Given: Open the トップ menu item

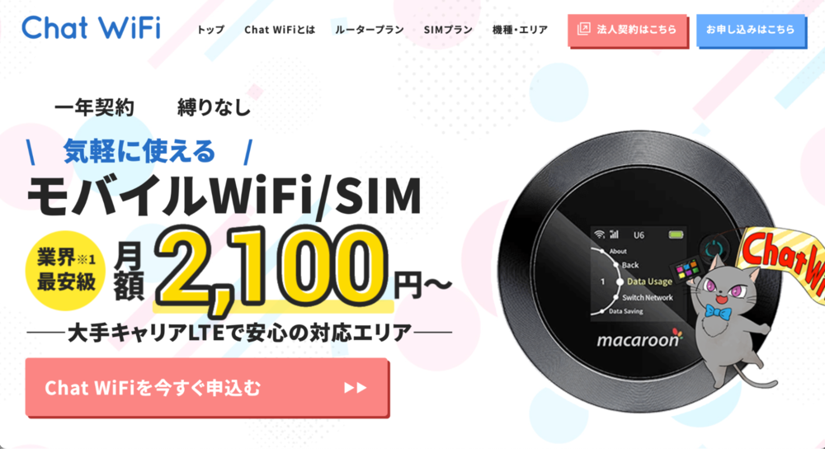Looking at the screenshot, I should 210,30.
